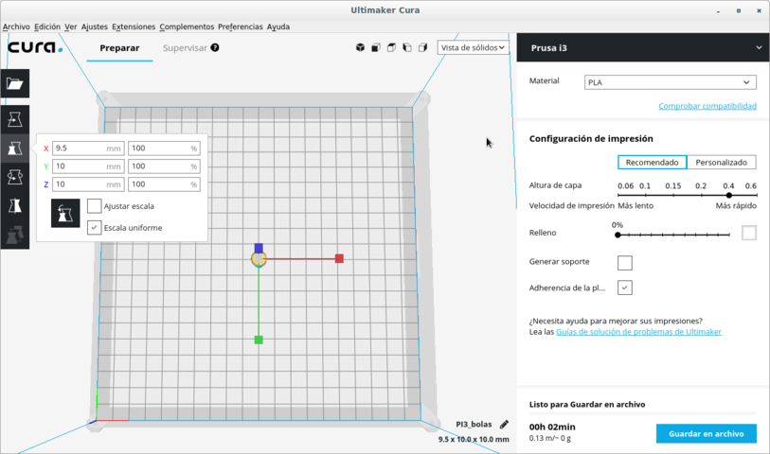
Task: Expand the Prusa i3 printer selector
Action: (x=643, y=47)
